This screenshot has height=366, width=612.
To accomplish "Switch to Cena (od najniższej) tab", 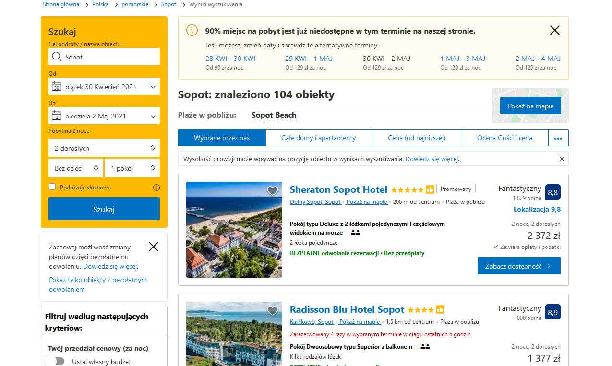I will 416,138.
